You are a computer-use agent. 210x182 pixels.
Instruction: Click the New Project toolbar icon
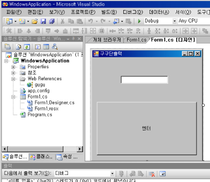[x=10, y=21]
